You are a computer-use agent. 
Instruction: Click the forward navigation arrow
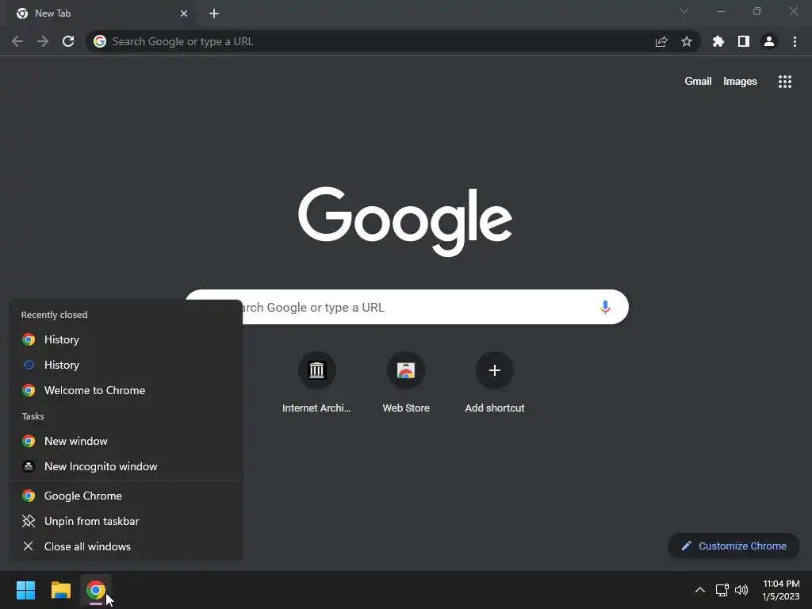coord(43,41)
